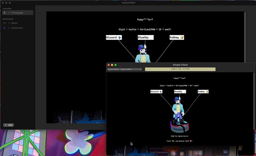The width and height of the screenshot is (256, 156).
Task: Maximize the Simple Client window with green button
Action: 115,65
